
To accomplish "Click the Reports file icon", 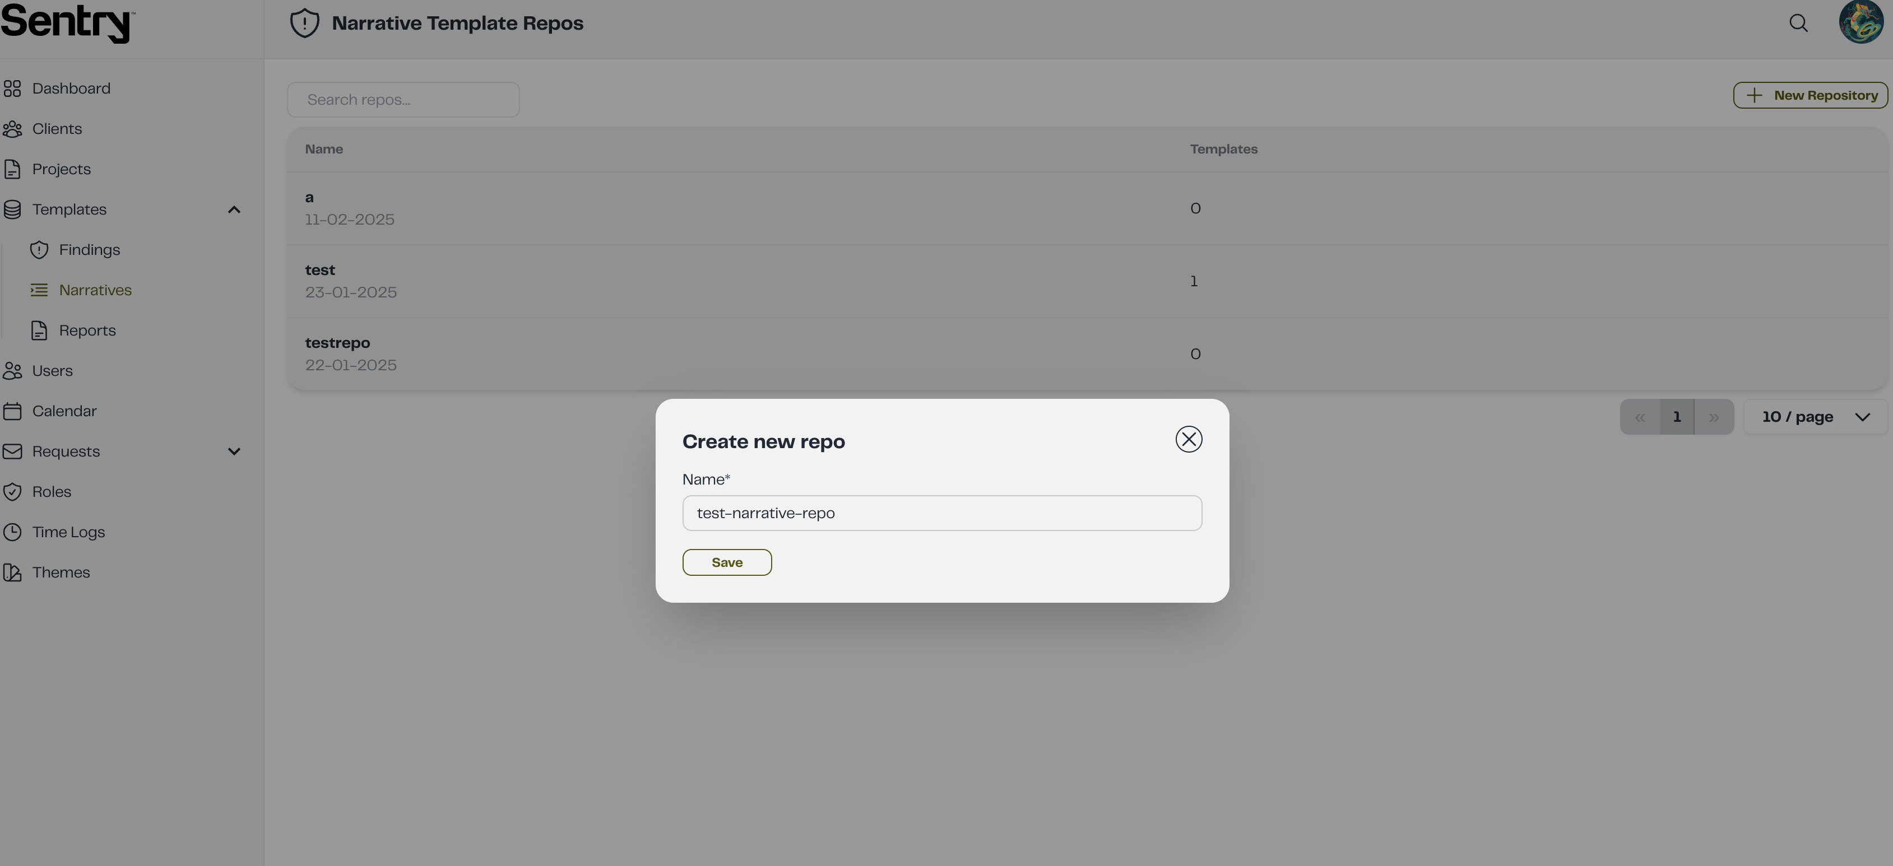I will pyautogui.click(x=39, y=330).
